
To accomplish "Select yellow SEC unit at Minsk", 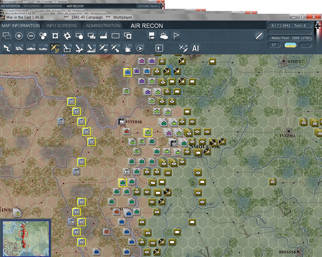I will click(x=18, y=213).
